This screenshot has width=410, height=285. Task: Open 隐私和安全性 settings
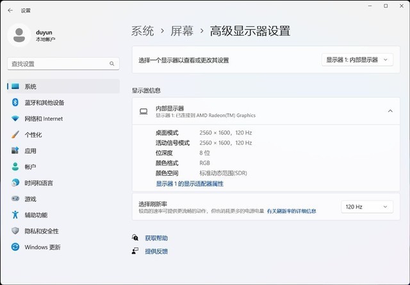click(63, 231)
